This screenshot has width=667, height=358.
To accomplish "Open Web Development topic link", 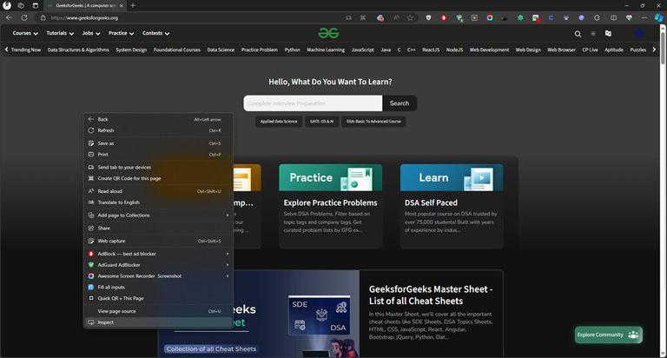I will 489,50.
